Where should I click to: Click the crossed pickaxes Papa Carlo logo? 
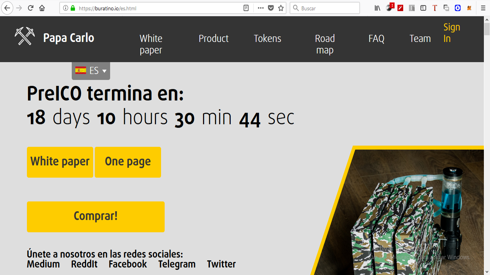click(x=25, y=36)
